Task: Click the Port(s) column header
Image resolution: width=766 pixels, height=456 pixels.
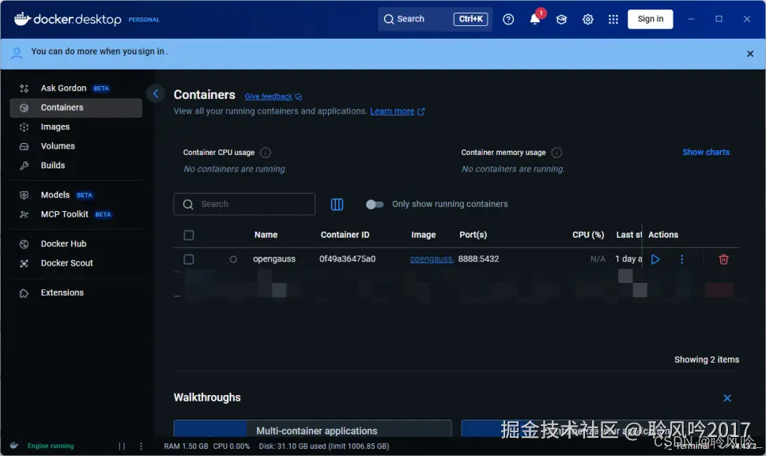Action: point(473,235)
